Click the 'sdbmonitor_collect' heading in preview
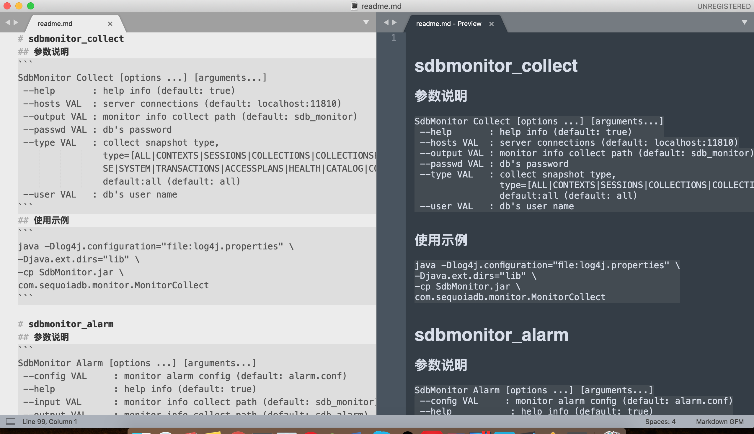The image size is (754, 434). tap(496, 65)
